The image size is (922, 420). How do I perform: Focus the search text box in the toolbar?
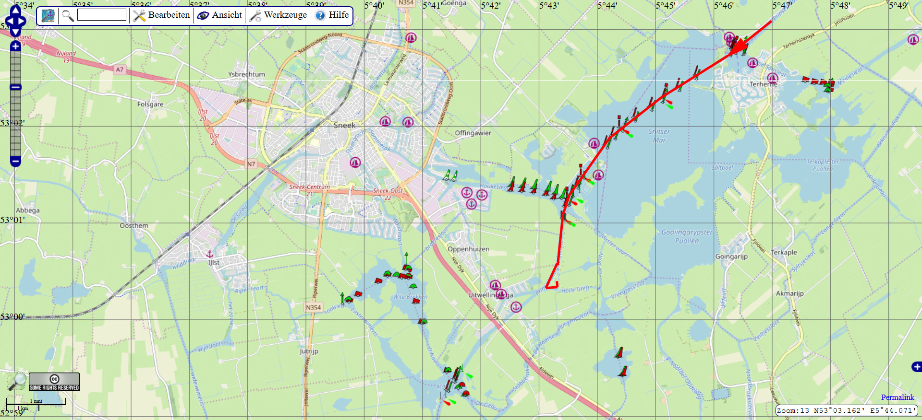coord(102,15)
